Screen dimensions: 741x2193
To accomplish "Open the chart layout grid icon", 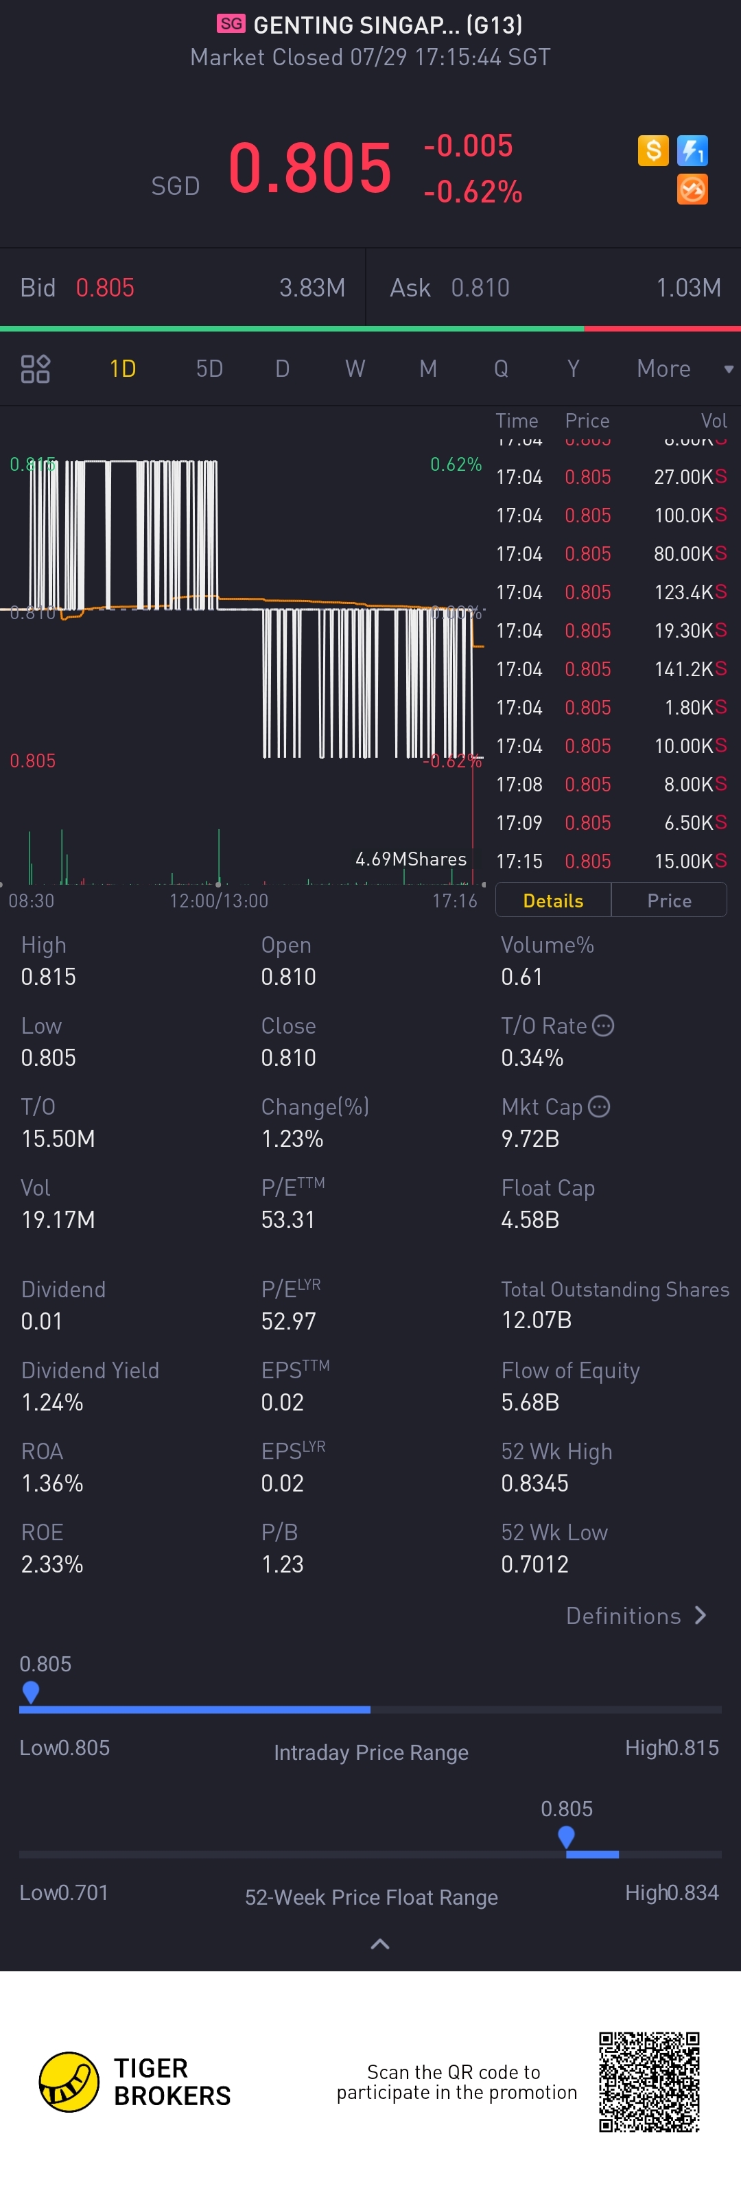I will click(x=35, y=369).
